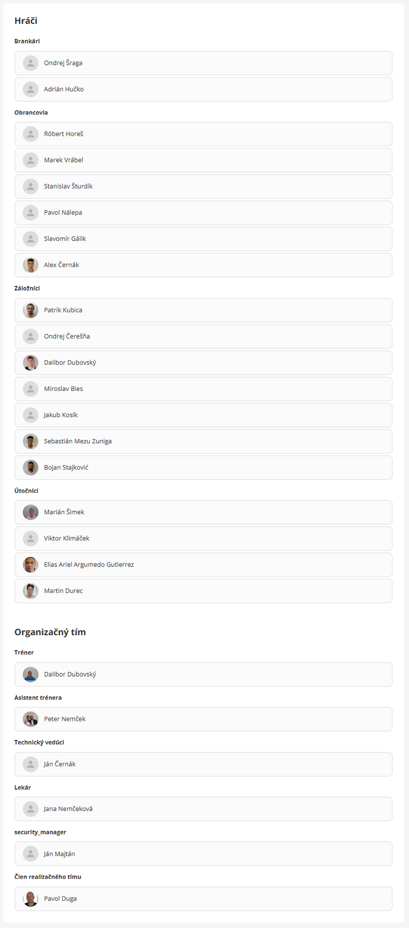Screen dimensions: 409x928
Task: Click Ondrej Šraga's placeholder avatar icon
Action: [31, 63]
